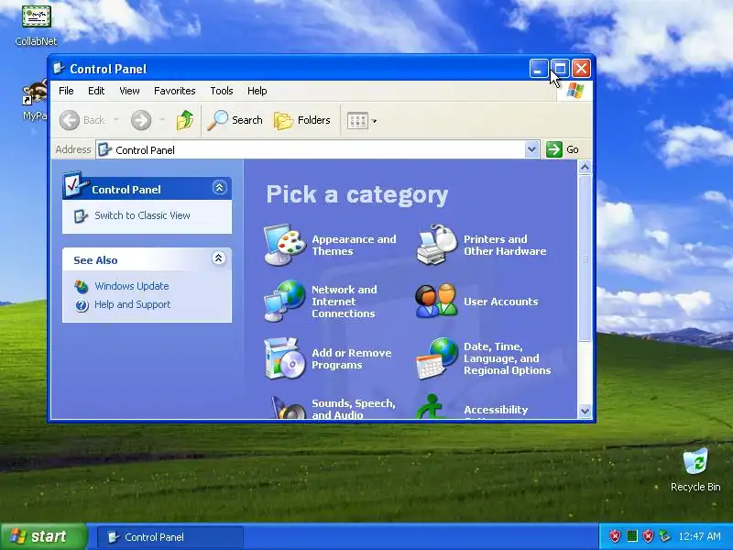Minimize the Control Panel window
This screenshot has width=733, height=550.
pos(539,69)
